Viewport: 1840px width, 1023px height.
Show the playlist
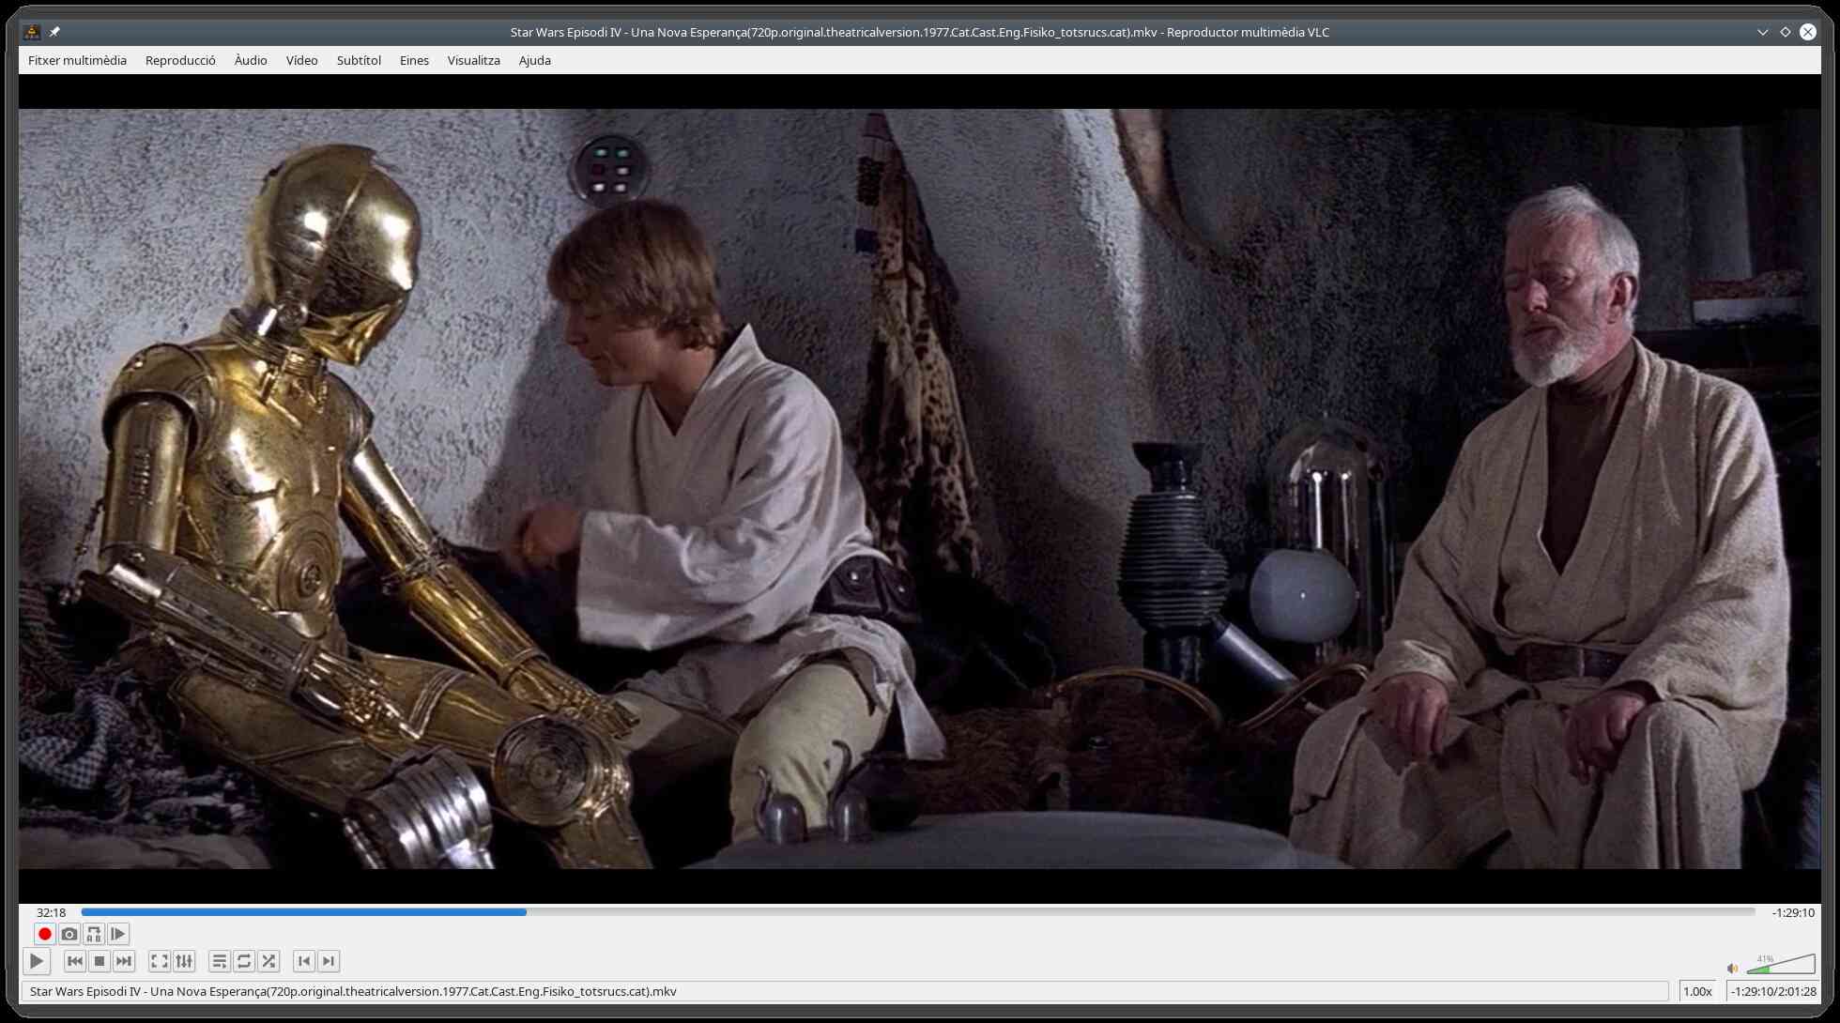(219, 961)
